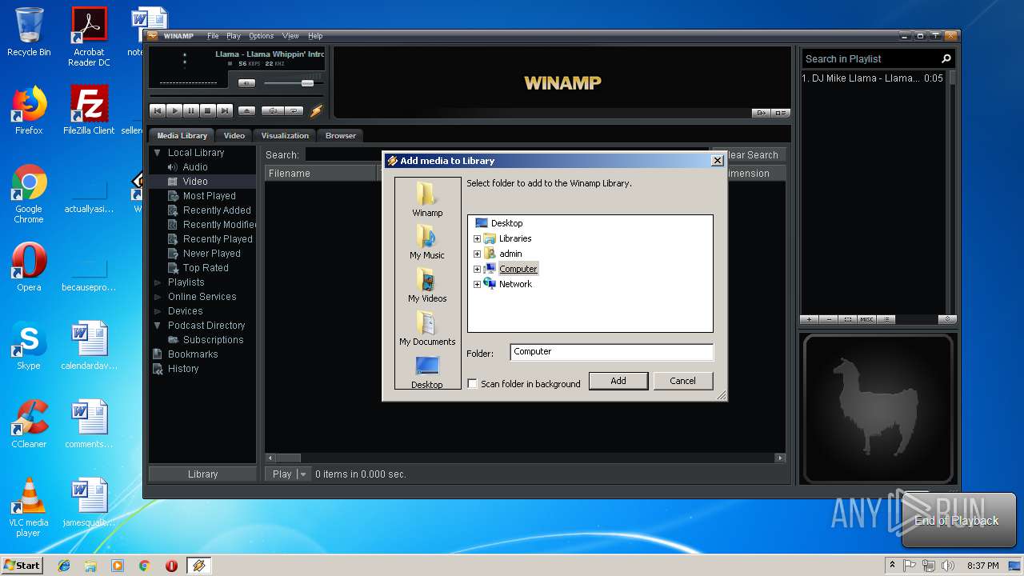
Task: Open the Never Played view
Action: click(211, 254)
